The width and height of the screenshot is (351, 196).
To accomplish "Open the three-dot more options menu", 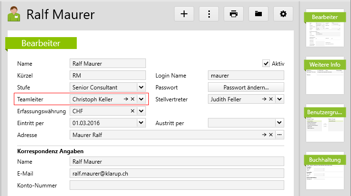I will 209,14.
